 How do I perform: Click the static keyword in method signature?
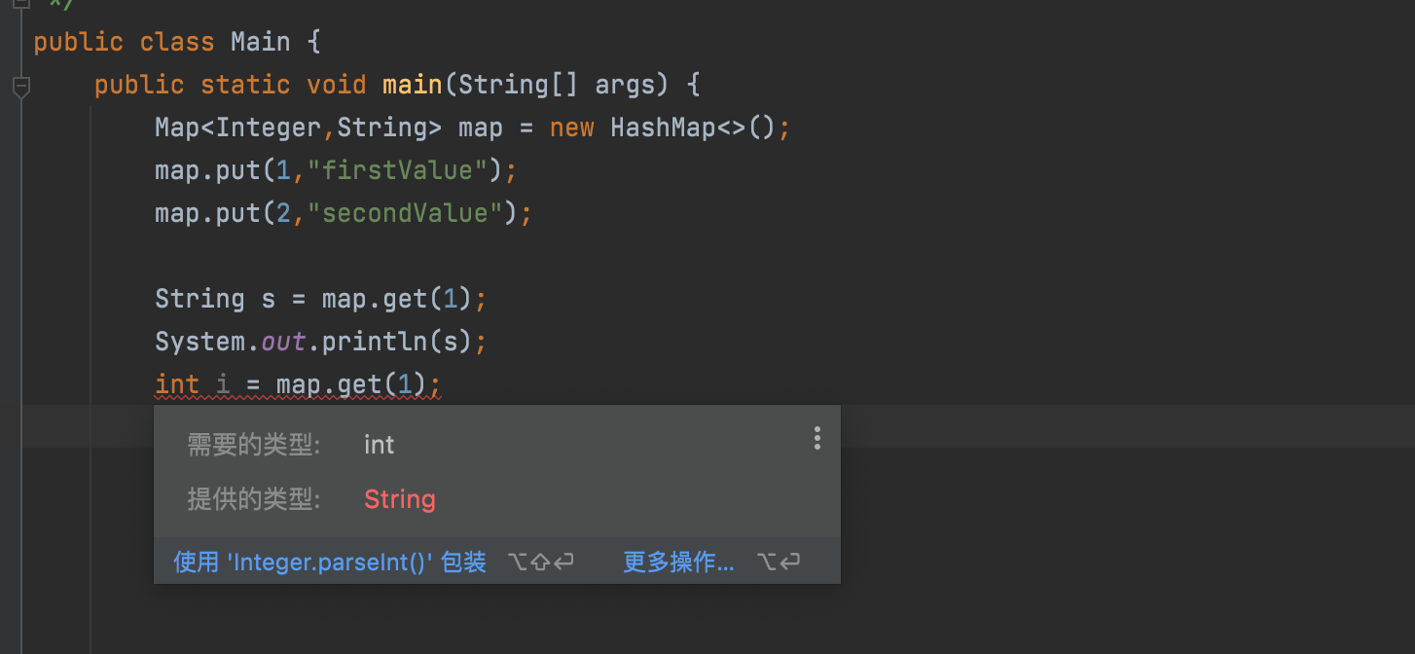pos(245,85)
